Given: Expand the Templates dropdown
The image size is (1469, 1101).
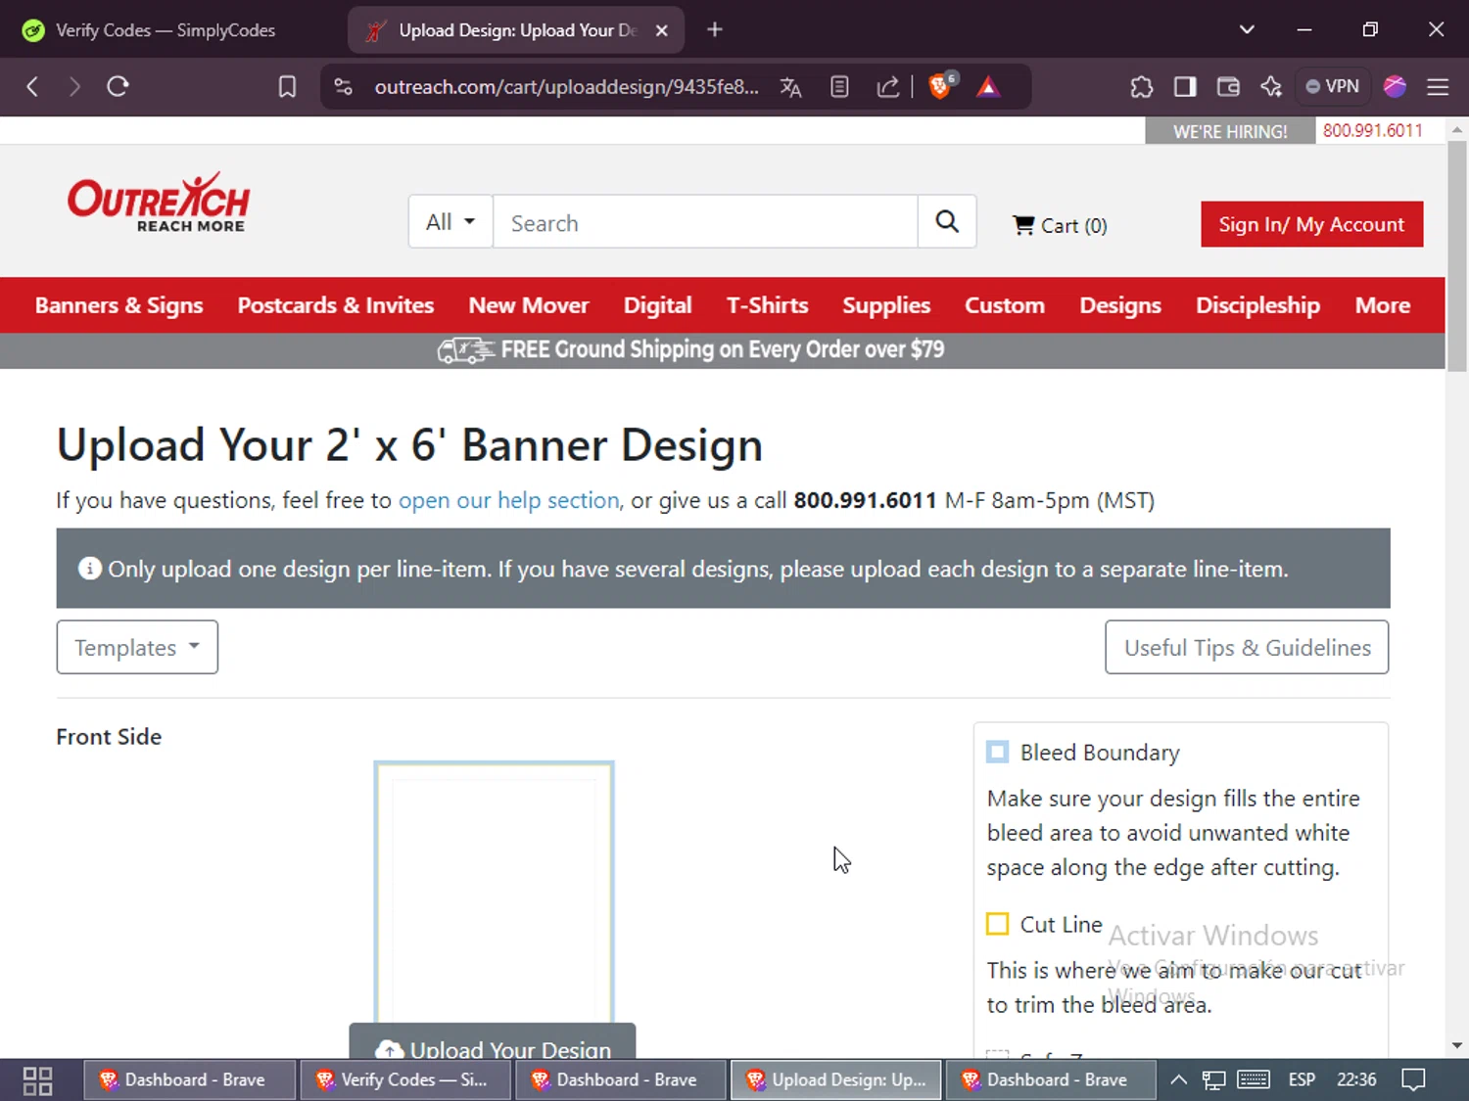Looking at the screenshot, I should (x=137, y=647).
